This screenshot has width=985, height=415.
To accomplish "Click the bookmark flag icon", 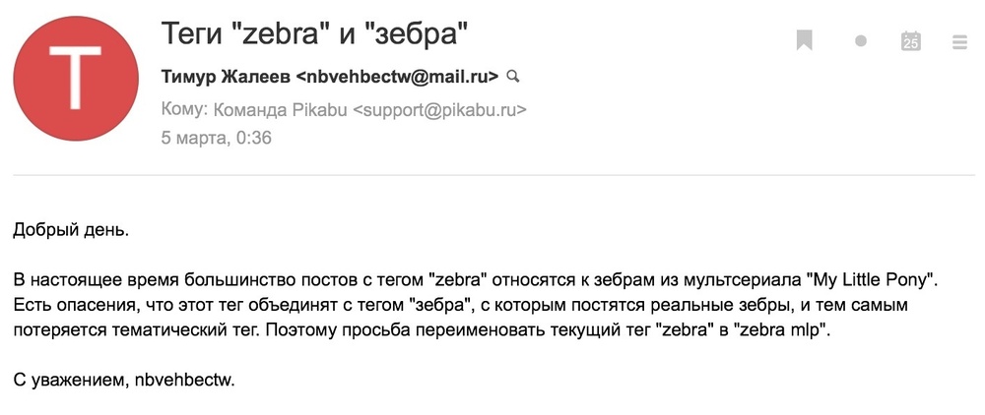I will (805, 40).
